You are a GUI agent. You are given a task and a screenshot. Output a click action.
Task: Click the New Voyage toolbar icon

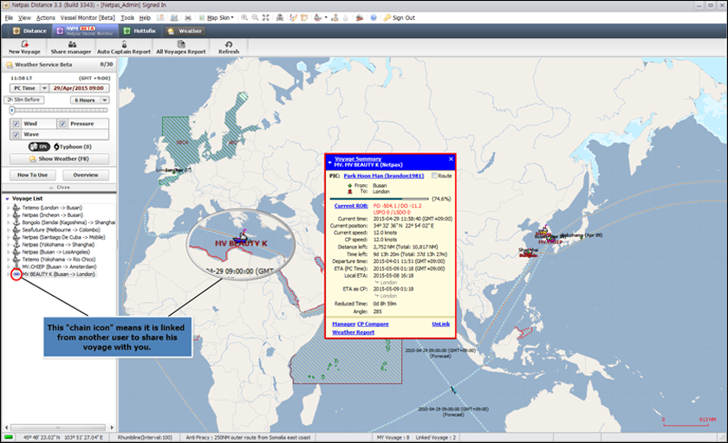[x=24, y=48]
